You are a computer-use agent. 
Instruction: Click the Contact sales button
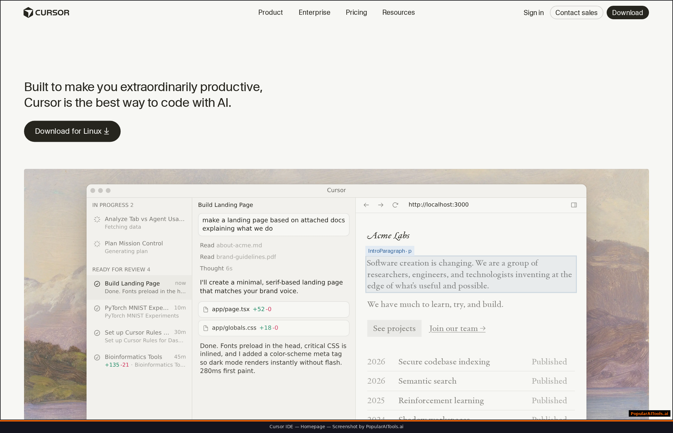tap(576, 13)
